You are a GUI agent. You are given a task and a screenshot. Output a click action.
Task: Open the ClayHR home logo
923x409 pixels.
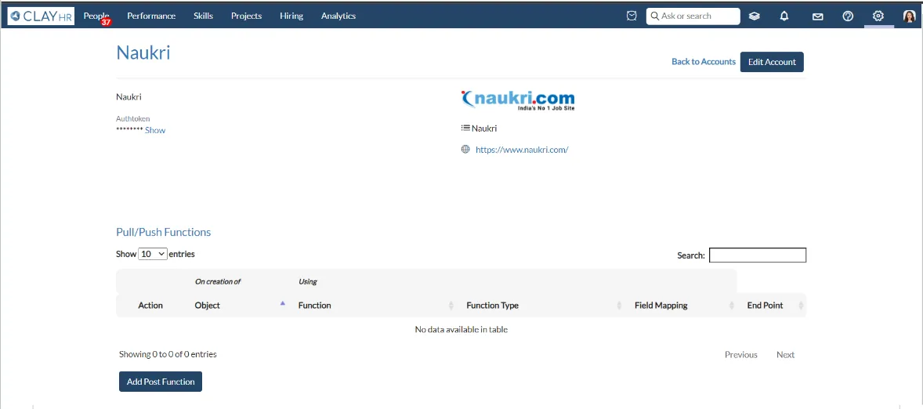pyautogui.click(x=42, y=16)
